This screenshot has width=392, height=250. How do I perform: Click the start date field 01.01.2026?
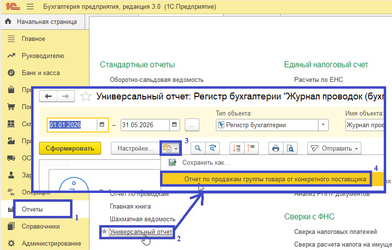(x=72, y=125)
